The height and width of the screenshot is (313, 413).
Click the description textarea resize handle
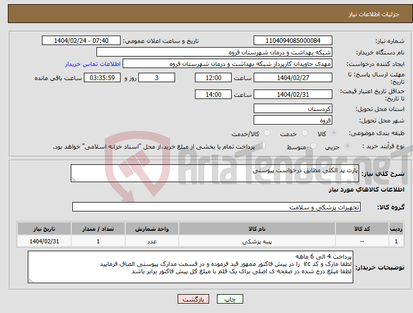click(73, 180)
